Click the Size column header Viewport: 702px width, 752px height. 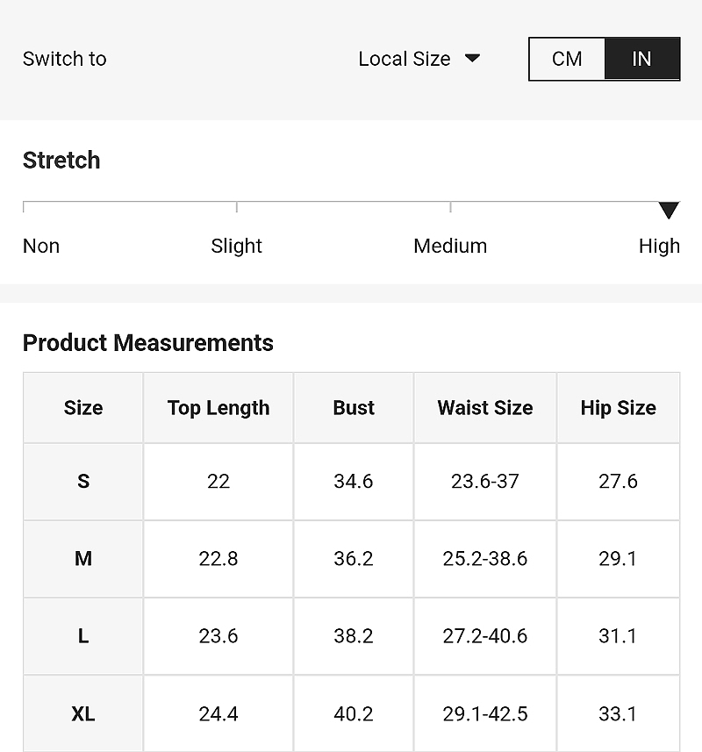[x=83, y=408]
